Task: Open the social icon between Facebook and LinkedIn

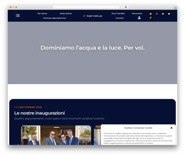Action: click(157, 14)
